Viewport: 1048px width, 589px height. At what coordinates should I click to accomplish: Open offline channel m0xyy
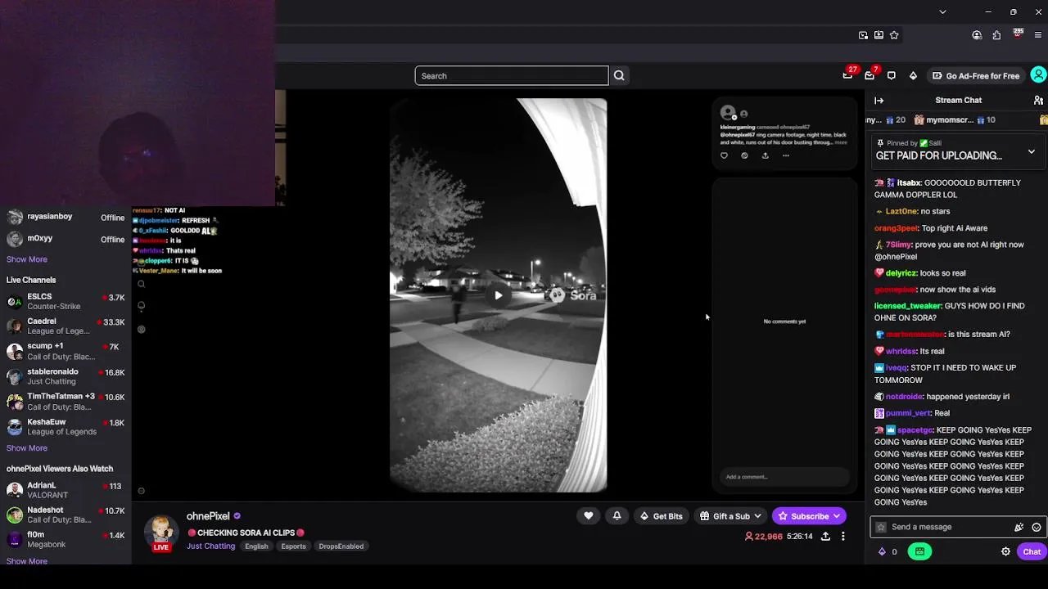(65, 239)
